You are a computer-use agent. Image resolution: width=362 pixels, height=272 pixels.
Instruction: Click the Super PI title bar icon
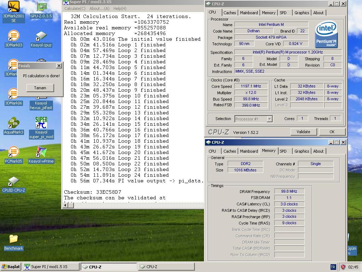(x=66, y=2)
